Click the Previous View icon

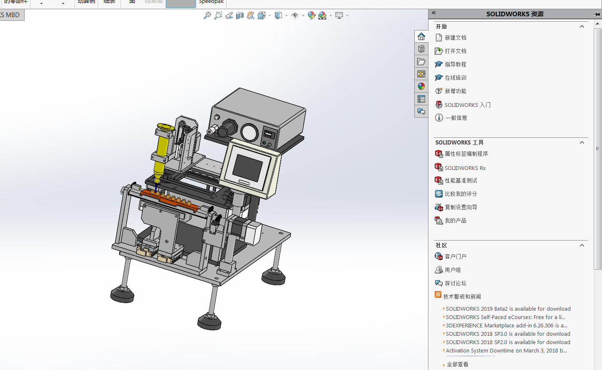click(229, 16)
